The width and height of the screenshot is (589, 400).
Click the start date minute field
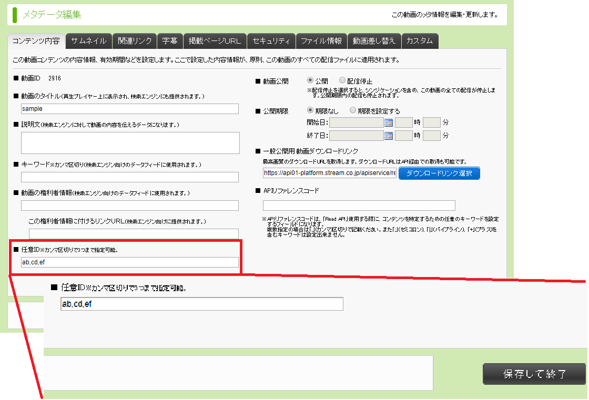(x=432, y=122)
